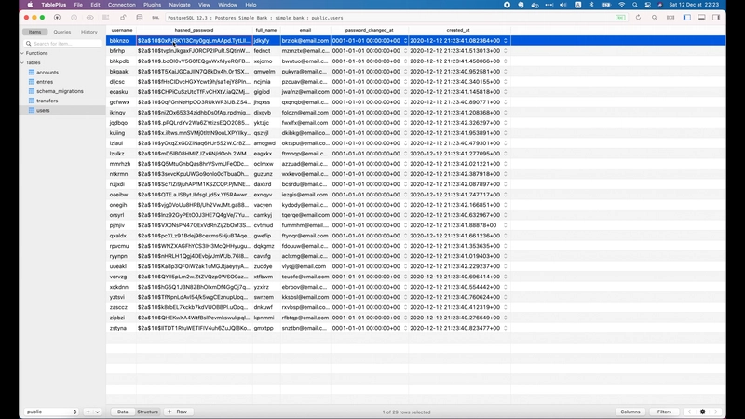Collapse the Tables tree section
Screen dimensions: 745x419
click(x=22, y=62)
